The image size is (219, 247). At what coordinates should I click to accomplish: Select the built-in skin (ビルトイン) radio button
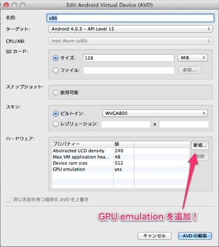point(56,114)
